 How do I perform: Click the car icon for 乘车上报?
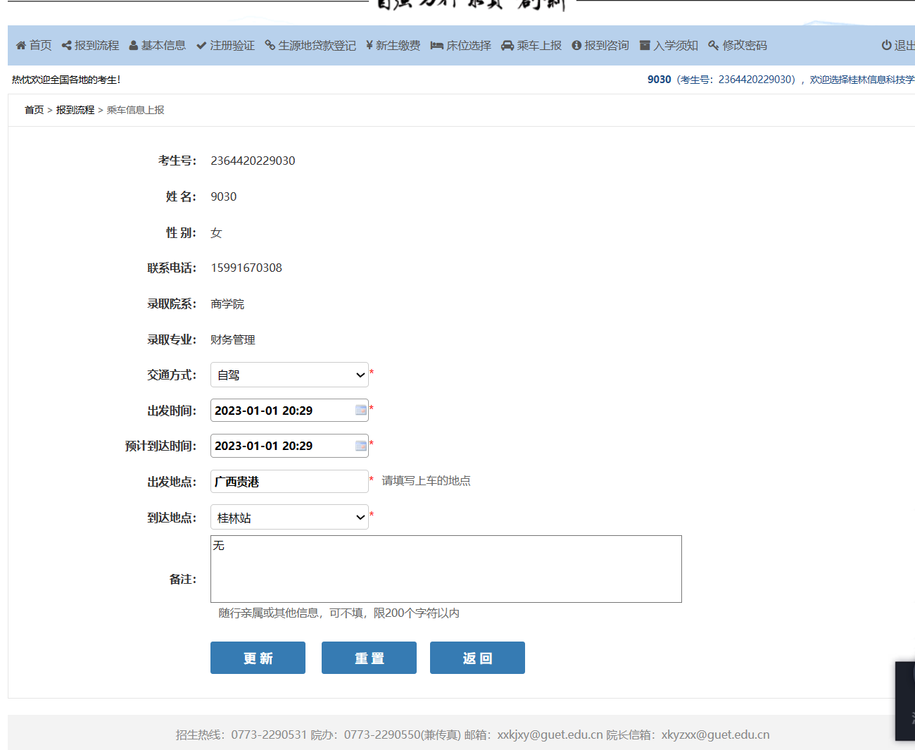click(x=507, y=46)
